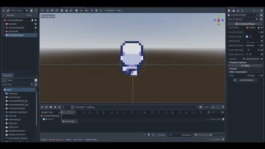Open the View menu
This screenshot has height=149, width=265.
tap(119, 10)
